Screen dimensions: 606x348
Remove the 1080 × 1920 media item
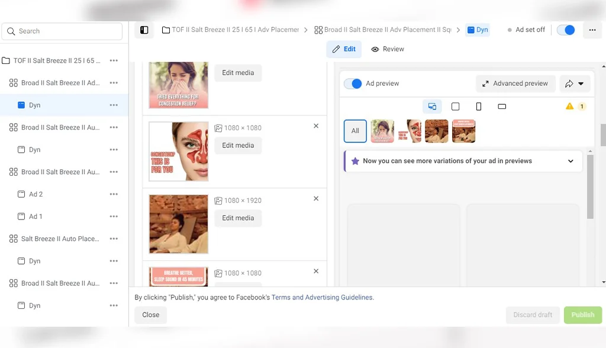(x=316, y=199)
